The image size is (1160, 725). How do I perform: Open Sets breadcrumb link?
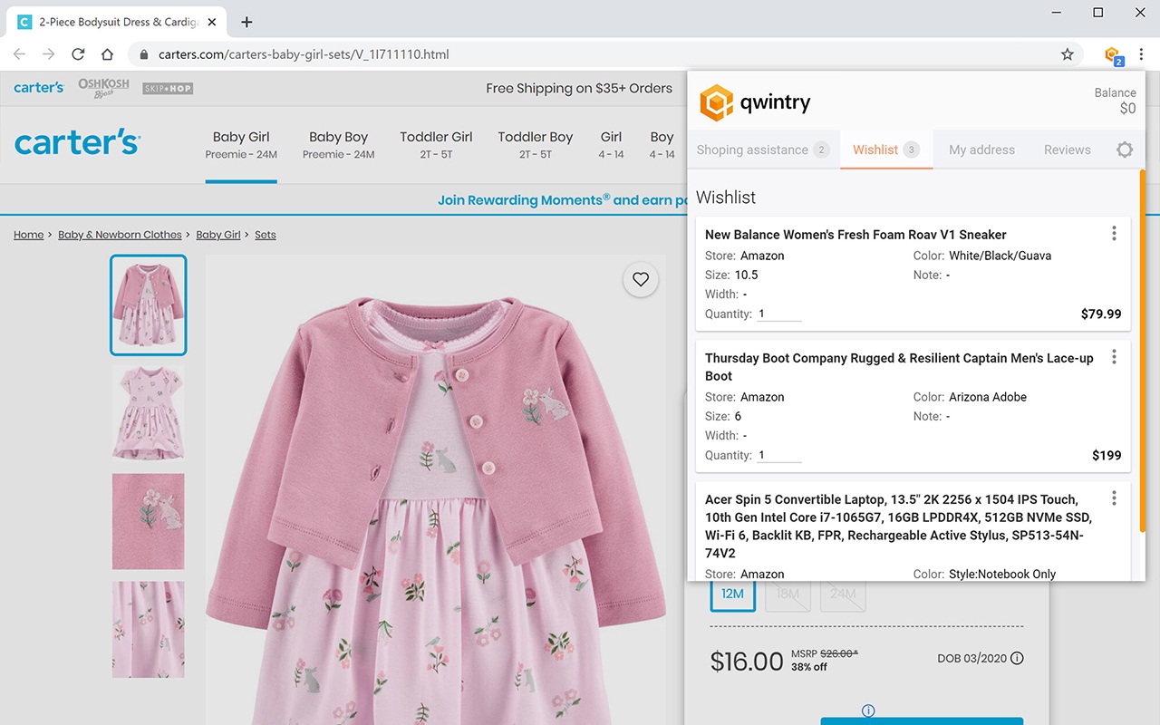(x=266, y=235)
